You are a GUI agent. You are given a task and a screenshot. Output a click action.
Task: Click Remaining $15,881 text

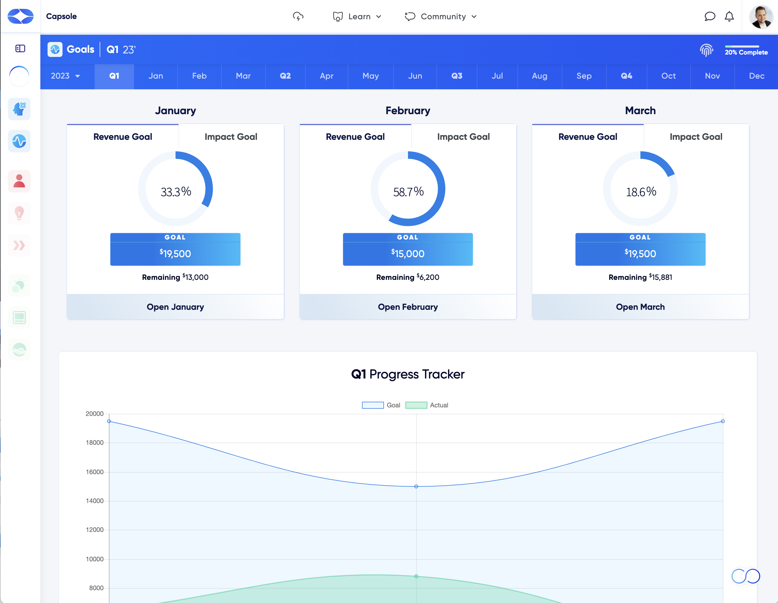point(640,277)
